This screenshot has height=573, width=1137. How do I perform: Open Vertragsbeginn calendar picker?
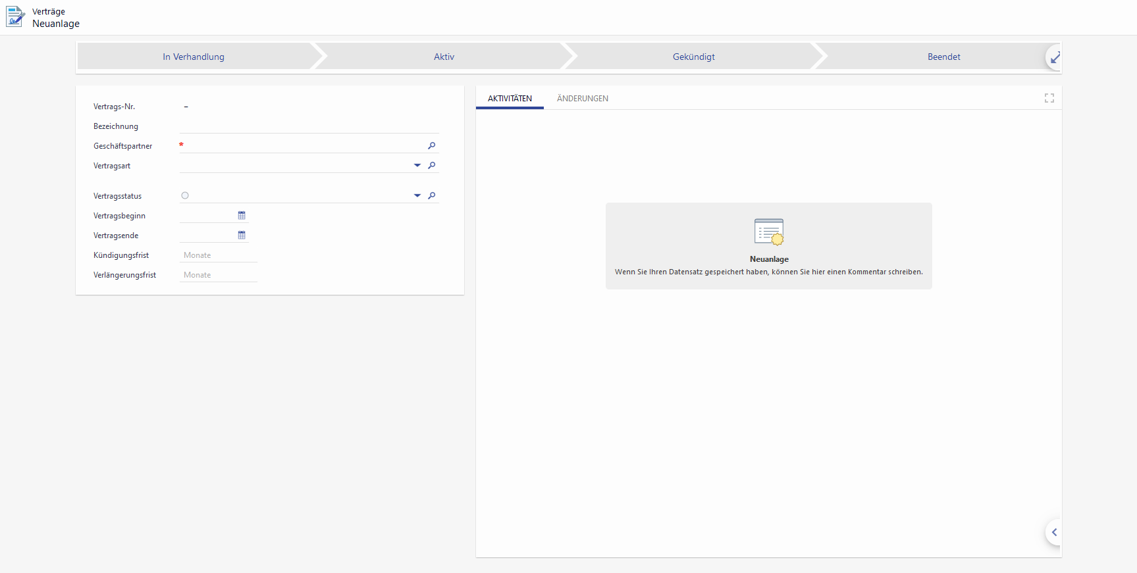[242, 216]
